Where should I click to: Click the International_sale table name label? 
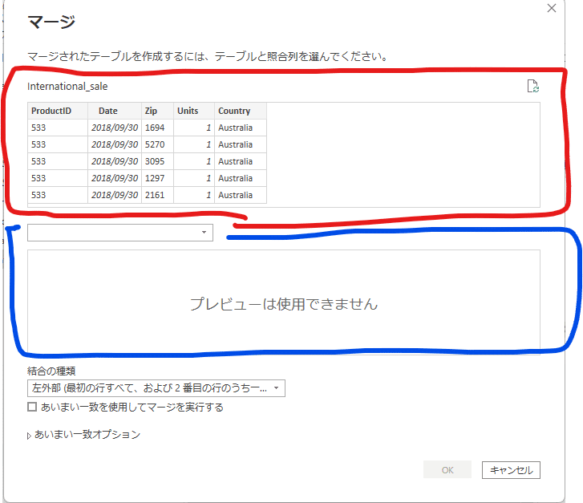click(67, 87)
